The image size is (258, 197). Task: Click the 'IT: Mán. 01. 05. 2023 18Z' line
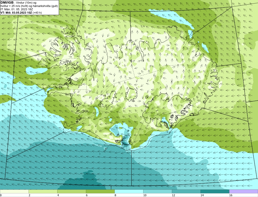(17, 9)
